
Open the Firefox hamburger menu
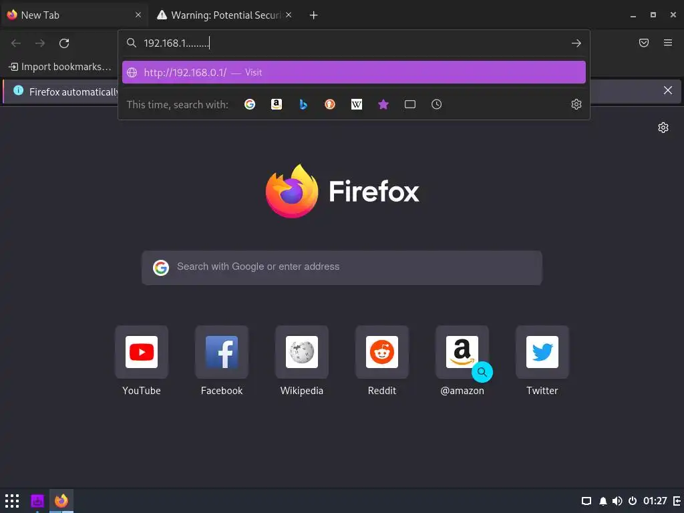[668, 43]
